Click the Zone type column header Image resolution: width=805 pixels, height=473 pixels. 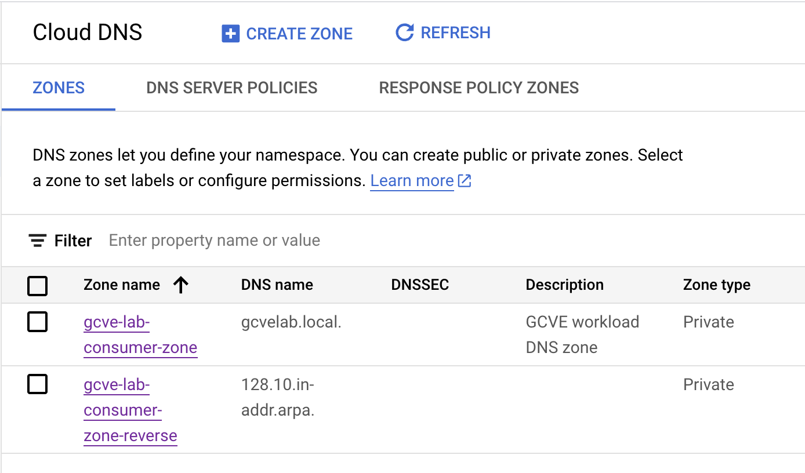point(717,285)
